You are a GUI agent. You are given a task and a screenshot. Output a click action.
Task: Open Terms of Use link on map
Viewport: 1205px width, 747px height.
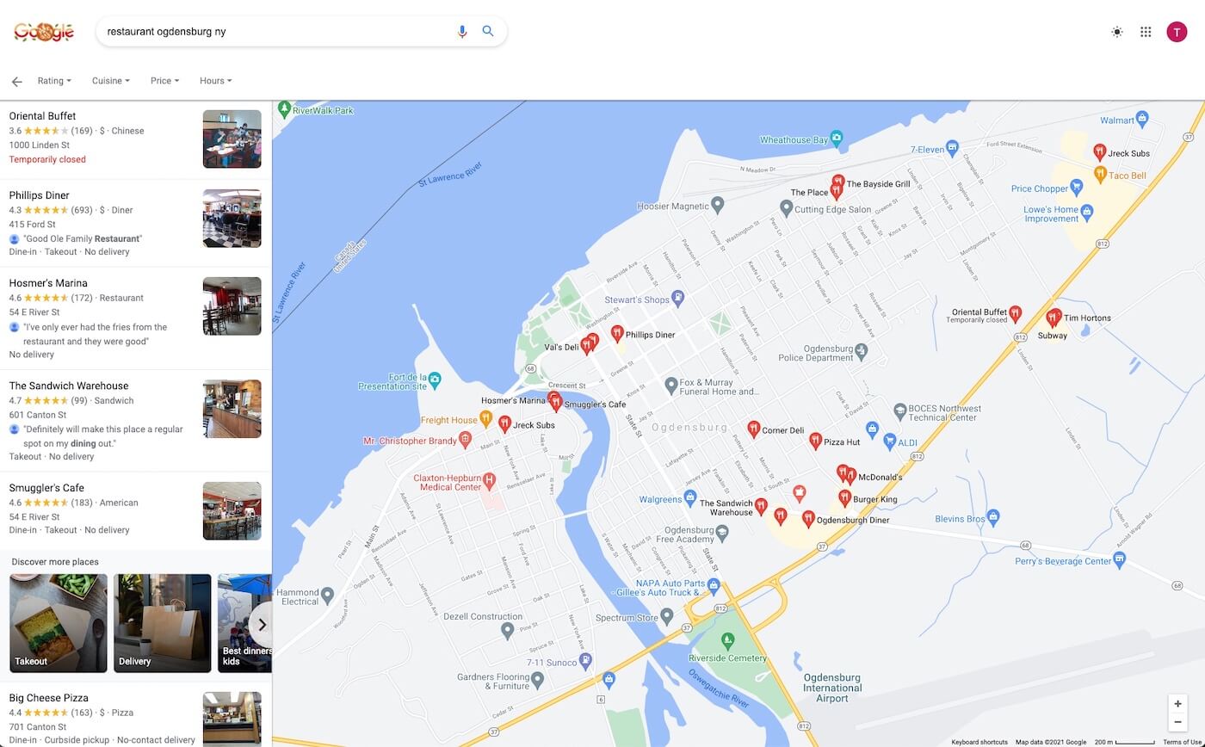[1183, 742]
